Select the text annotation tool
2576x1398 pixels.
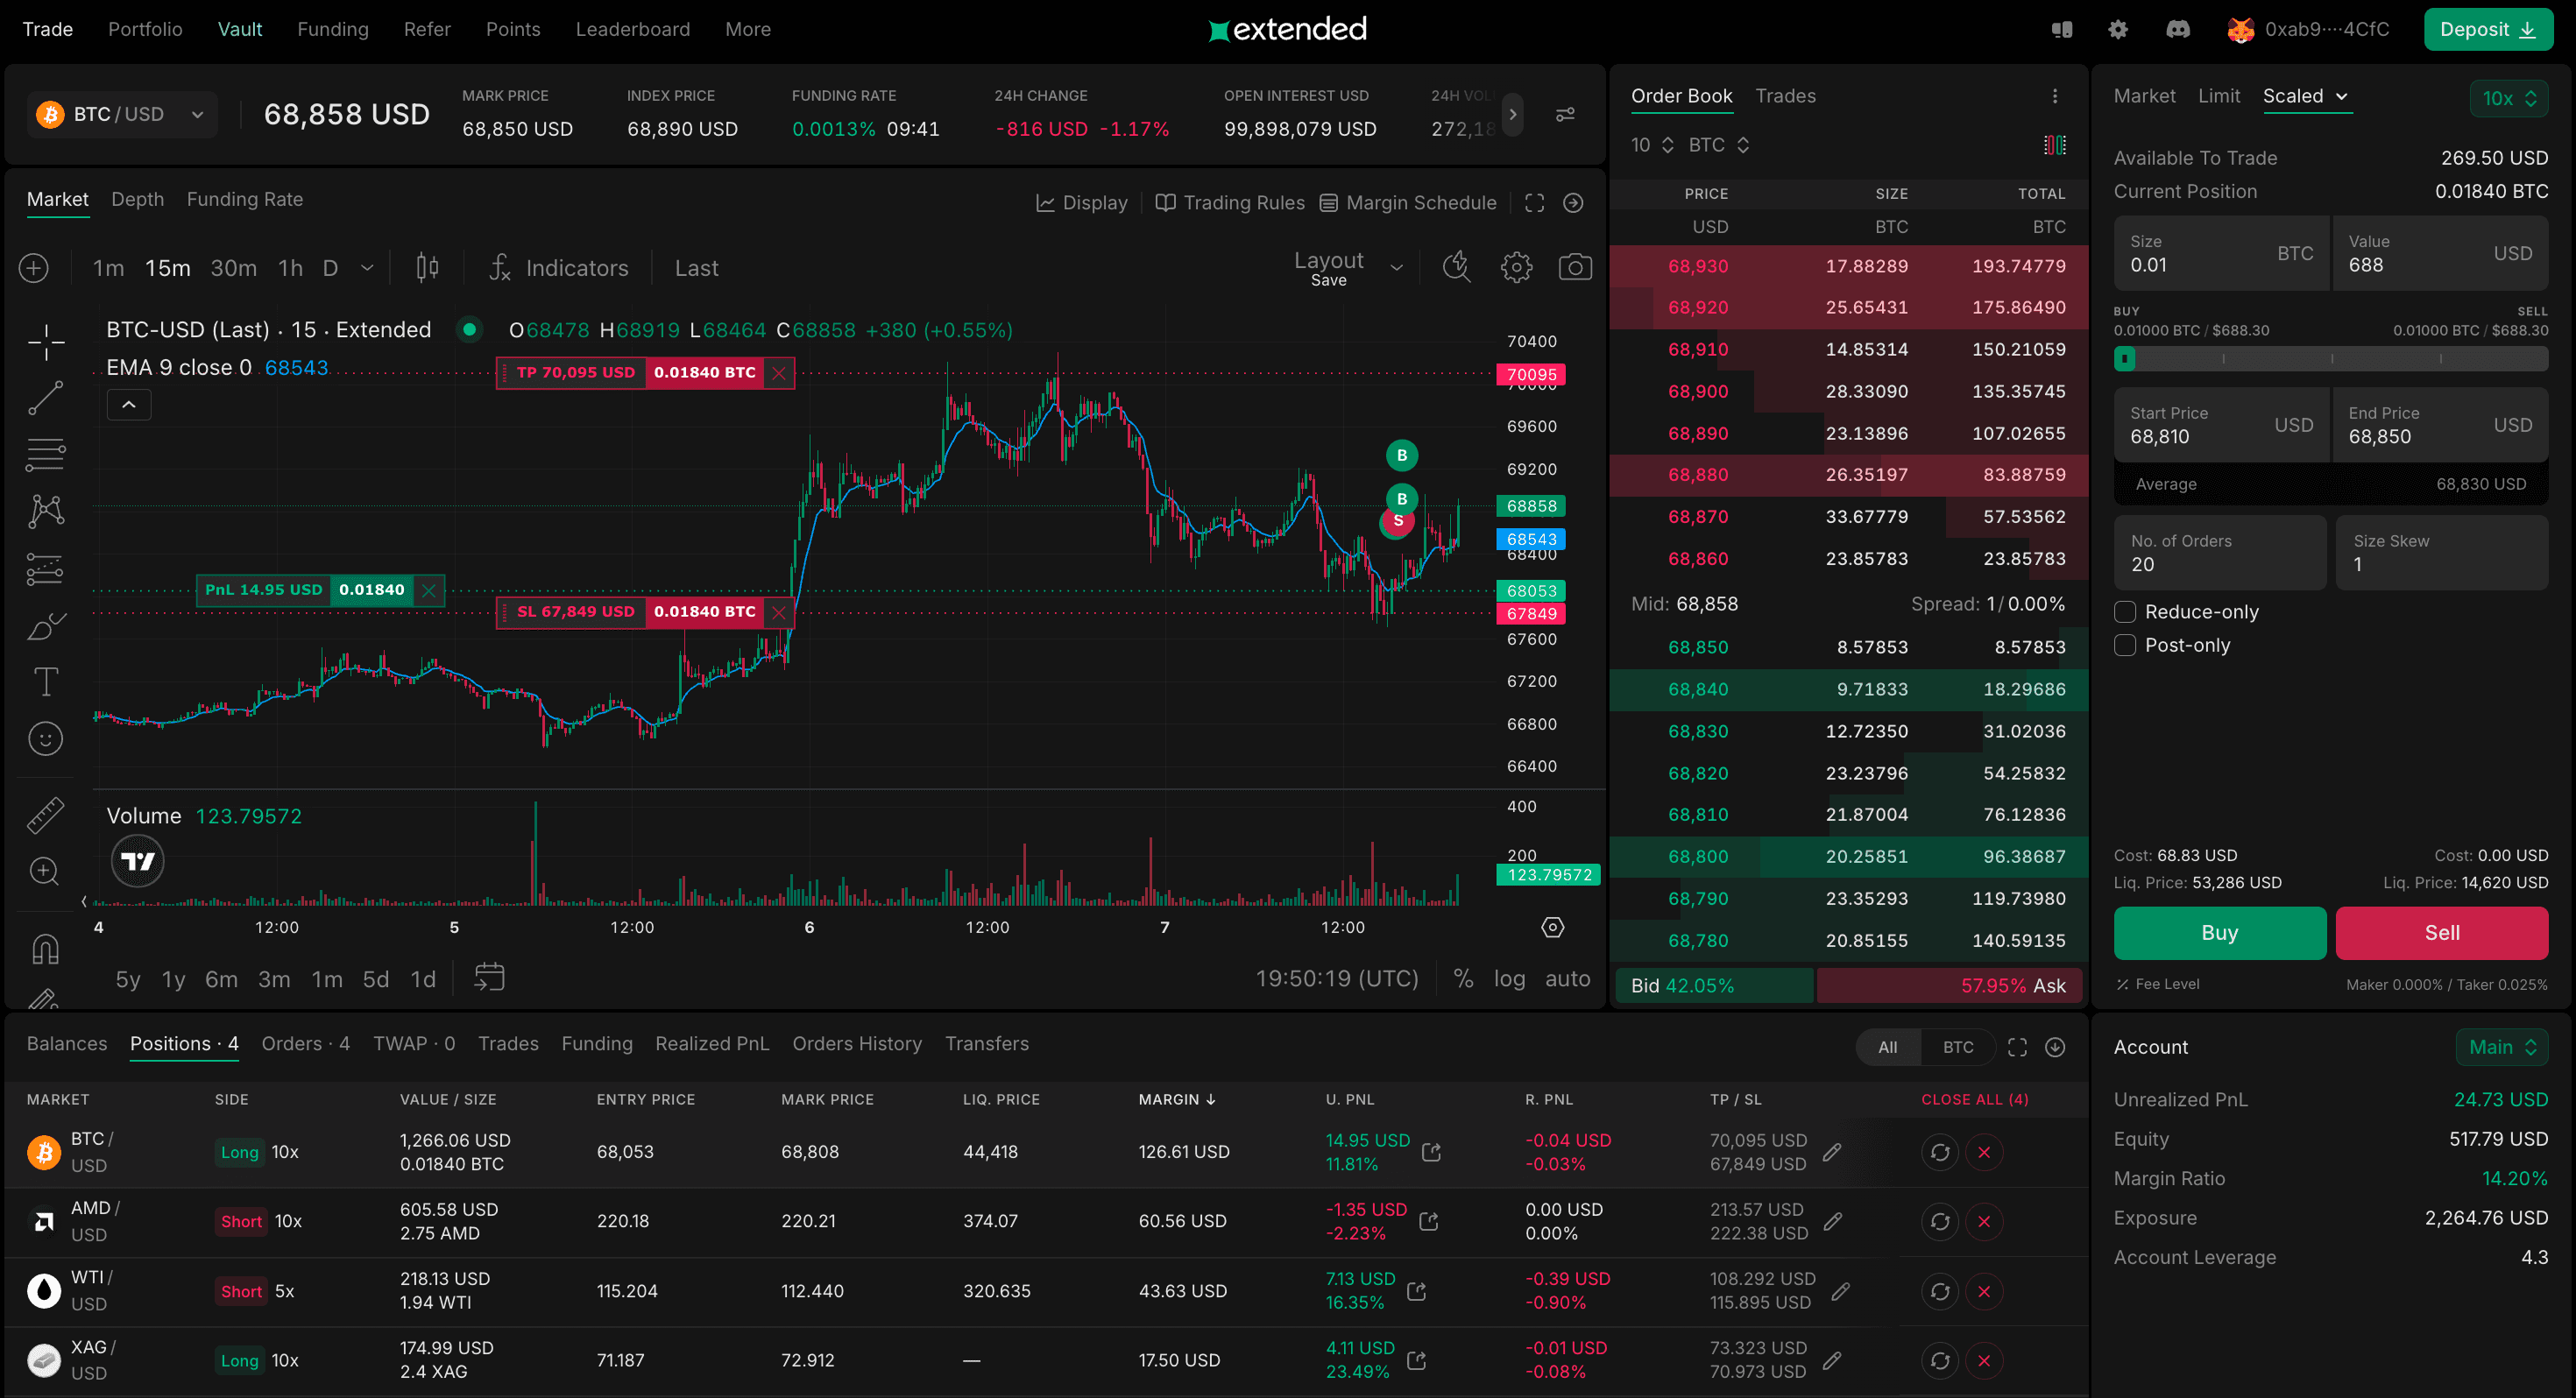pyautogui.click(x=45, y=682)
